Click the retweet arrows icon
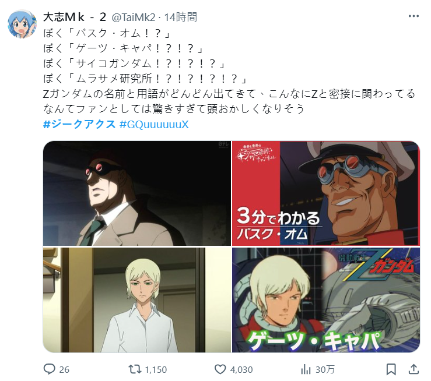 coord(135,369)
